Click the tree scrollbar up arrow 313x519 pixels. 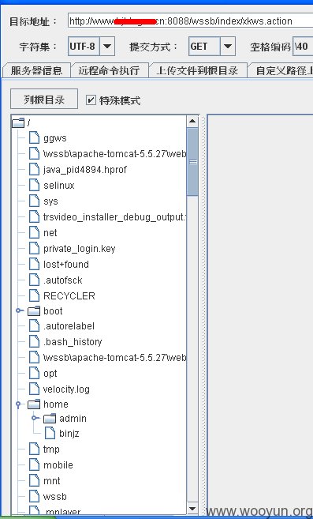[192, 122]
